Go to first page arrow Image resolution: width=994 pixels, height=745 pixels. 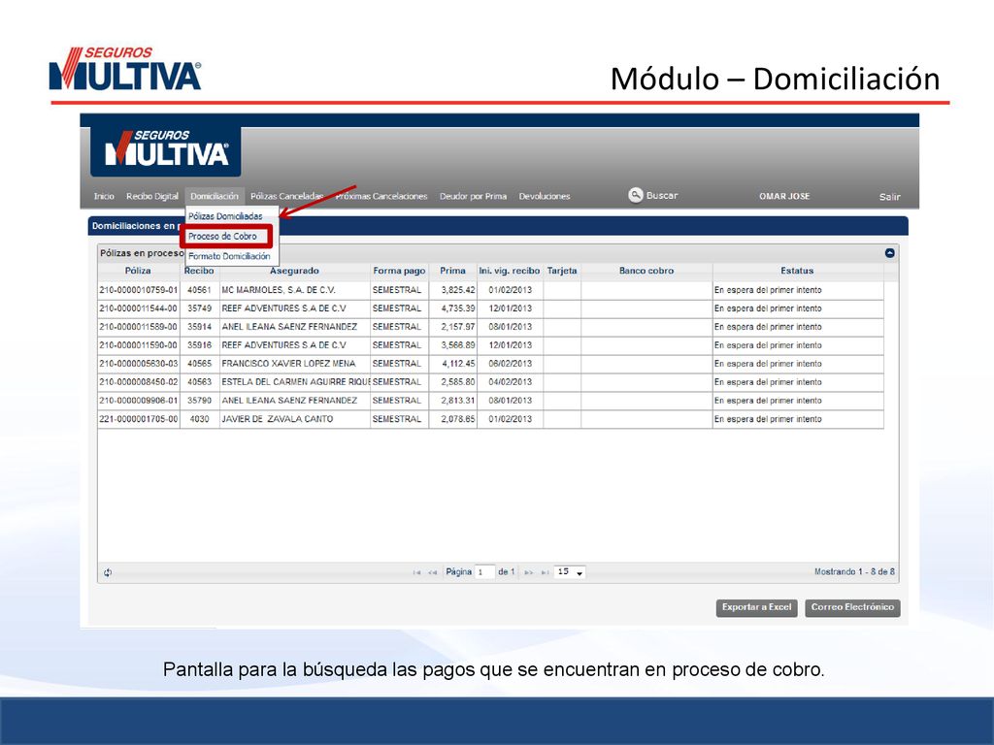pos(416,572)
